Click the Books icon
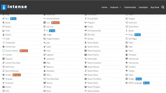Image resolution: width=166 pixels, height=93 pixels. [x=3, y=22]
